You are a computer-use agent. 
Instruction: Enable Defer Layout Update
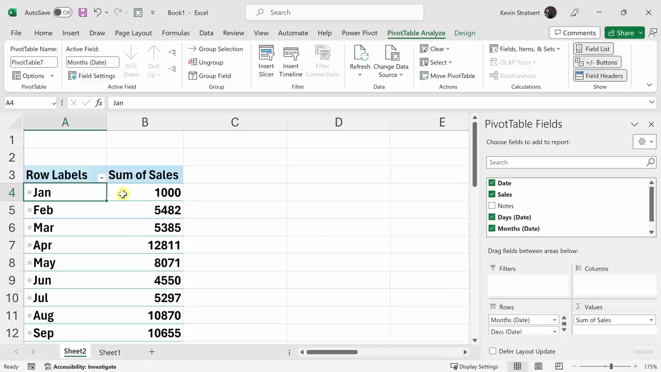coord(493,351)
